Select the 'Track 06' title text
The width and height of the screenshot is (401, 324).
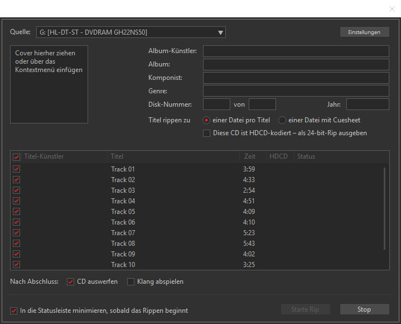point(123,222)
